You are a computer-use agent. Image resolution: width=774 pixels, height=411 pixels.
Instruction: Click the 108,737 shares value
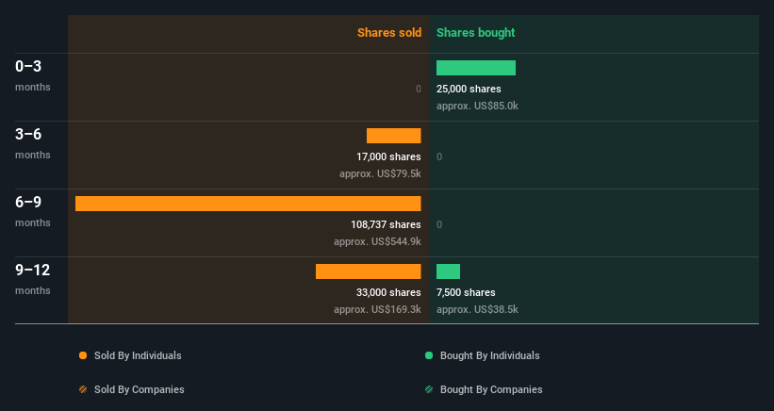coord(386,224)
